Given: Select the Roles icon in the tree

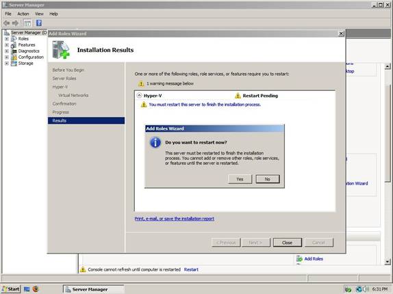Looking at the screenshot, I should pyautogui.click(x=14, y=39).
